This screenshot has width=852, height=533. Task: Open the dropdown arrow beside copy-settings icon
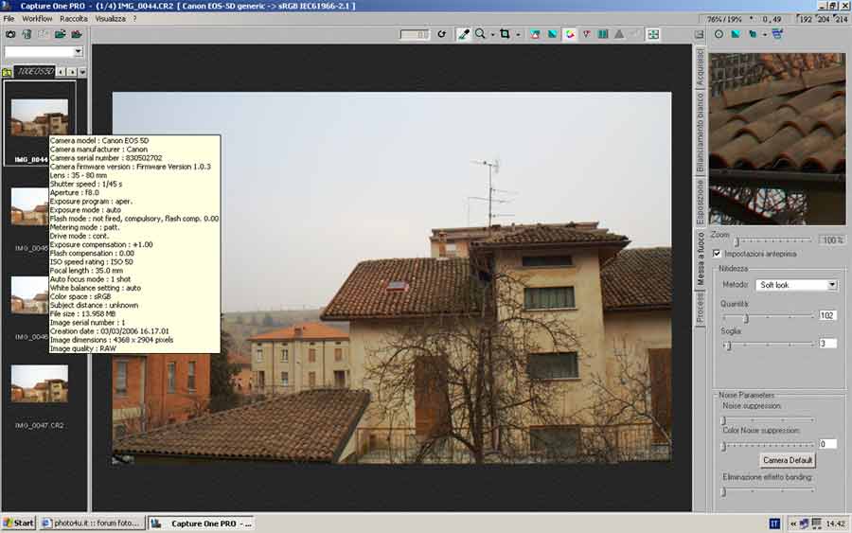coord(764,35)
